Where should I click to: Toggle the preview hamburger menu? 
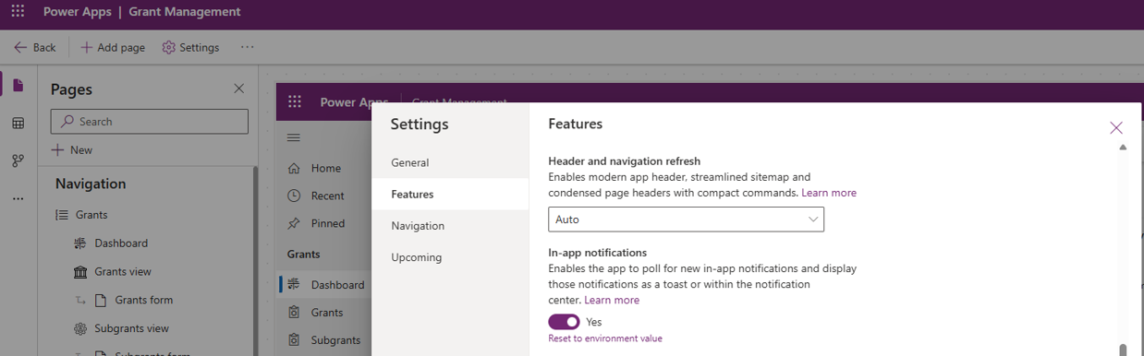tap(294, 137)
